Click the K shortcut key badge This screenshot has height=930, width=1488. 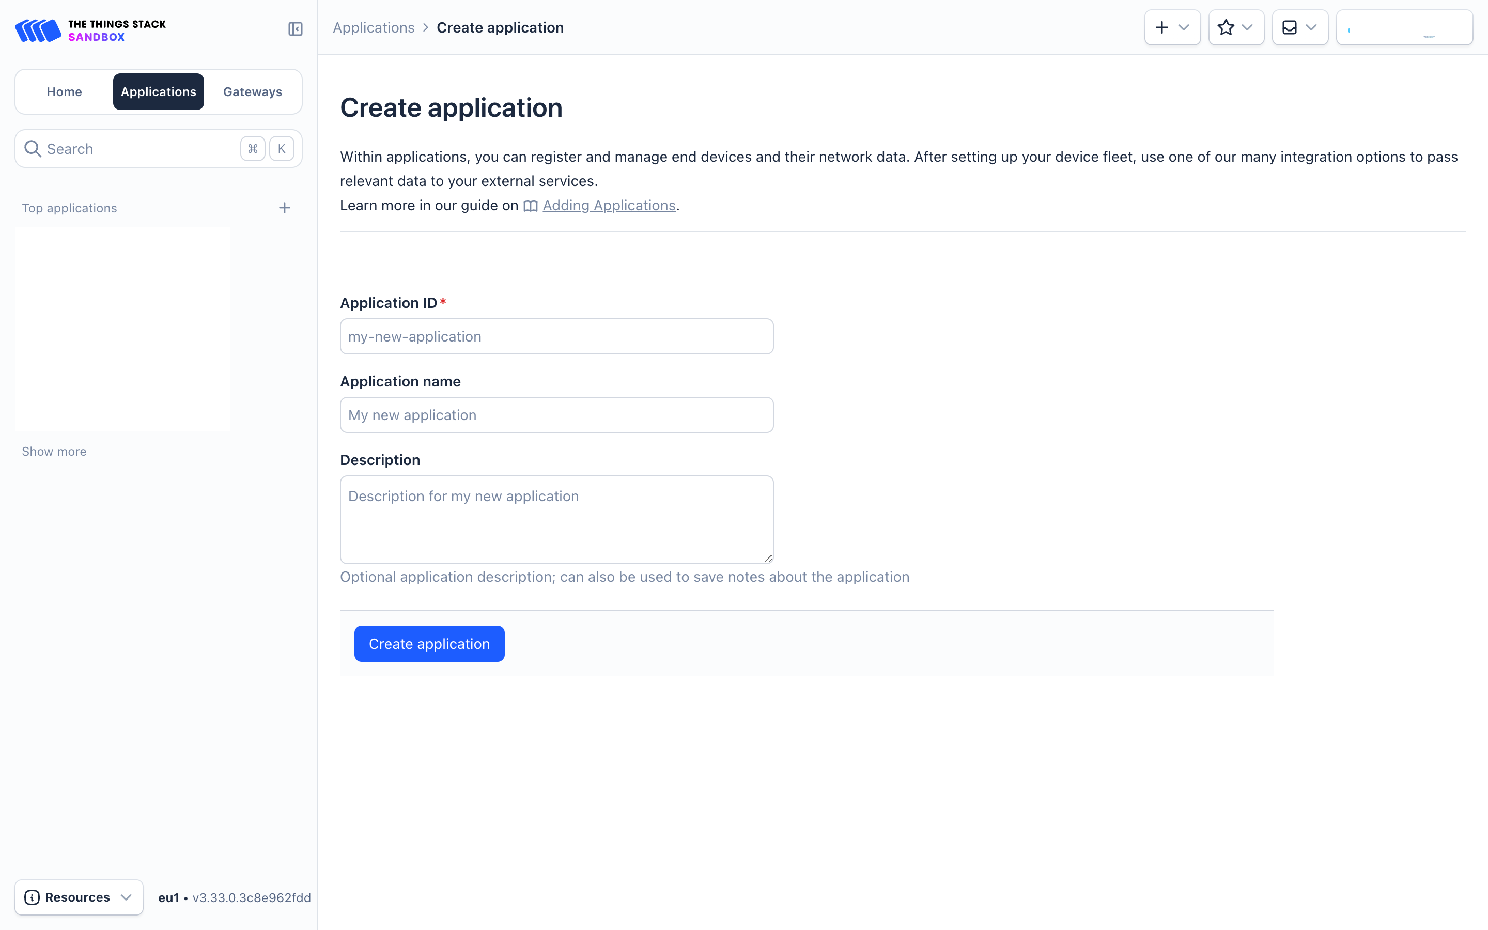coord(282,149)
